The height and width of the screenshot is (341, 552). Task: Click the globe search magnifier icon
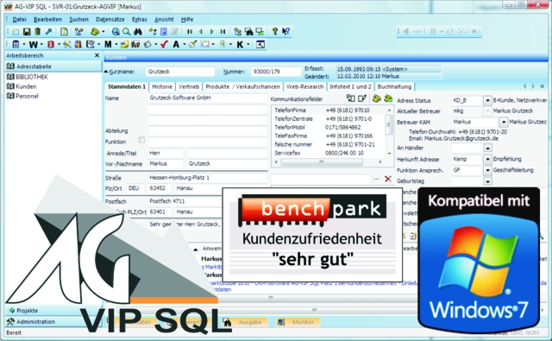(x=116, y=32)
